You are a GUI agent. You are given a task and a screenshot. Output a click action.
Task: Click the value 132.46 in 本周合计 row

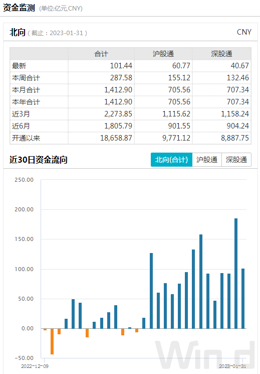pyautogui.click(x=237, y=78)
